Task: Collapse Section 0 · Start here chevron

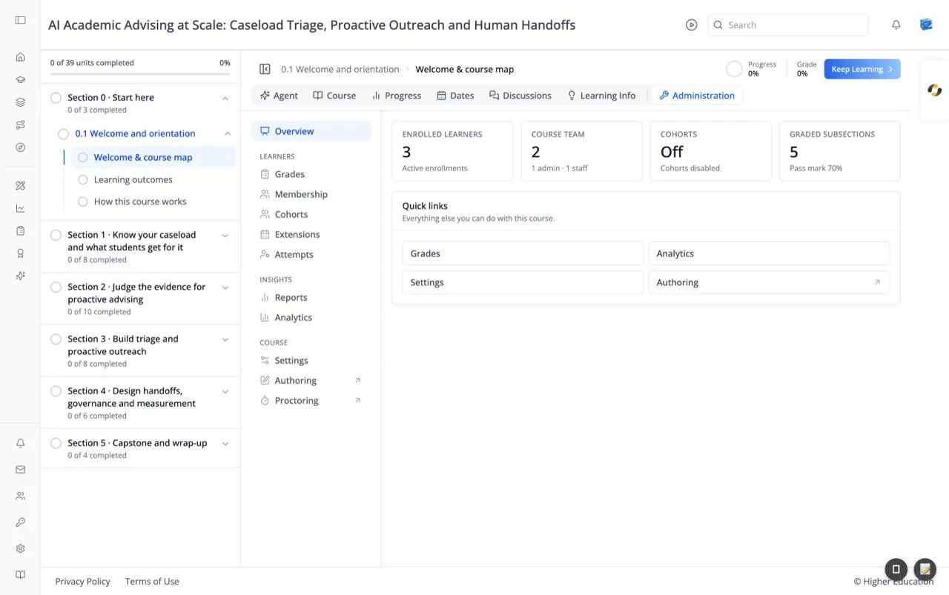Action: [x=225, y=98]
